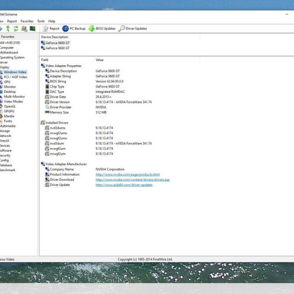Click the green up arrow toolbar icon
294x294 pixels.
click(x=8, y=29)
